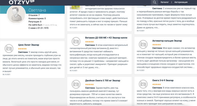197x106 pixels.
Task: Click the no-photo icon for Витамин Д3 review
Action: click(x=76, y=41)
